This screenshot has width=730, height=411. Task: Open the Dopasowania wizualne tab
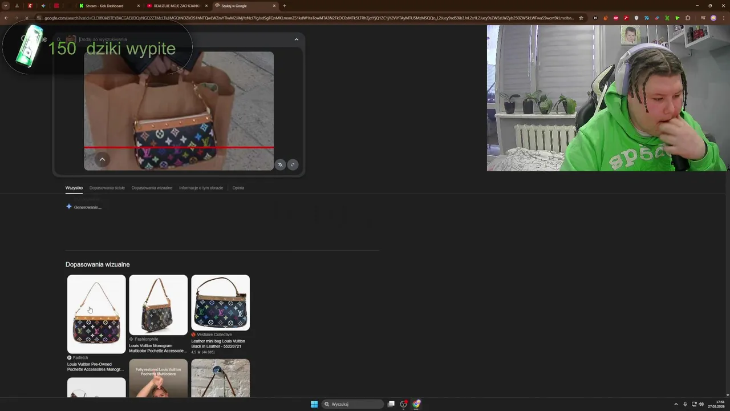click(x=152, y=188)
